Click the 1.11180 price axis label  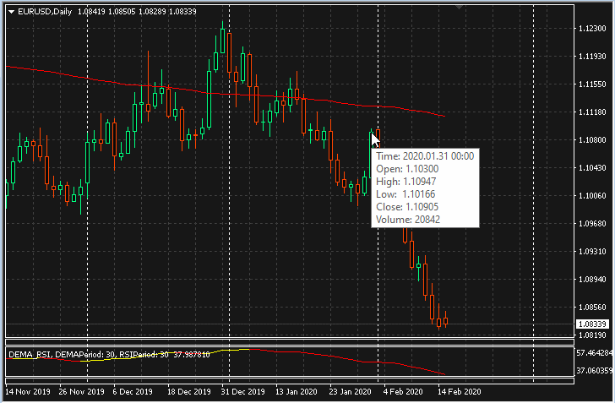[592, 112]
